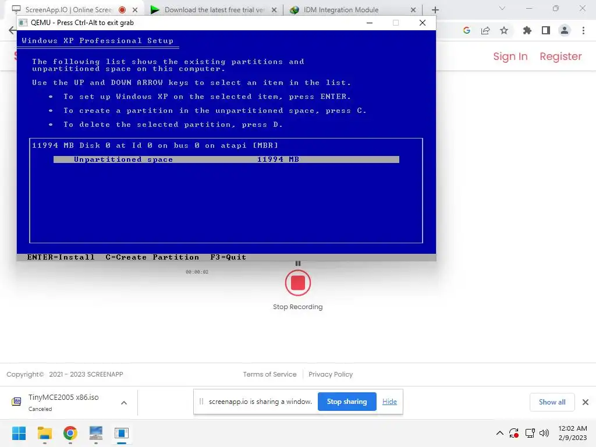The width and height of the screenshot is (596, 447).
Task: Open the network status tray icon
Action: click(x=530, y=433)
